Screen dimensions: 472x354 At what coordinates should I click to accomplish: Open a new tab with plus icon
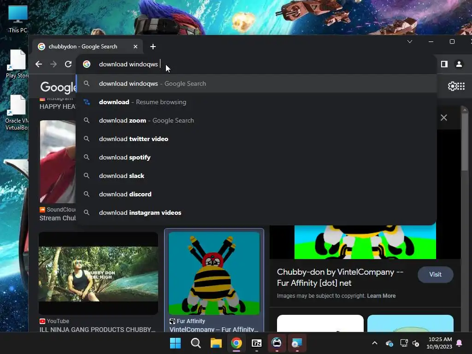coord(153,47)
